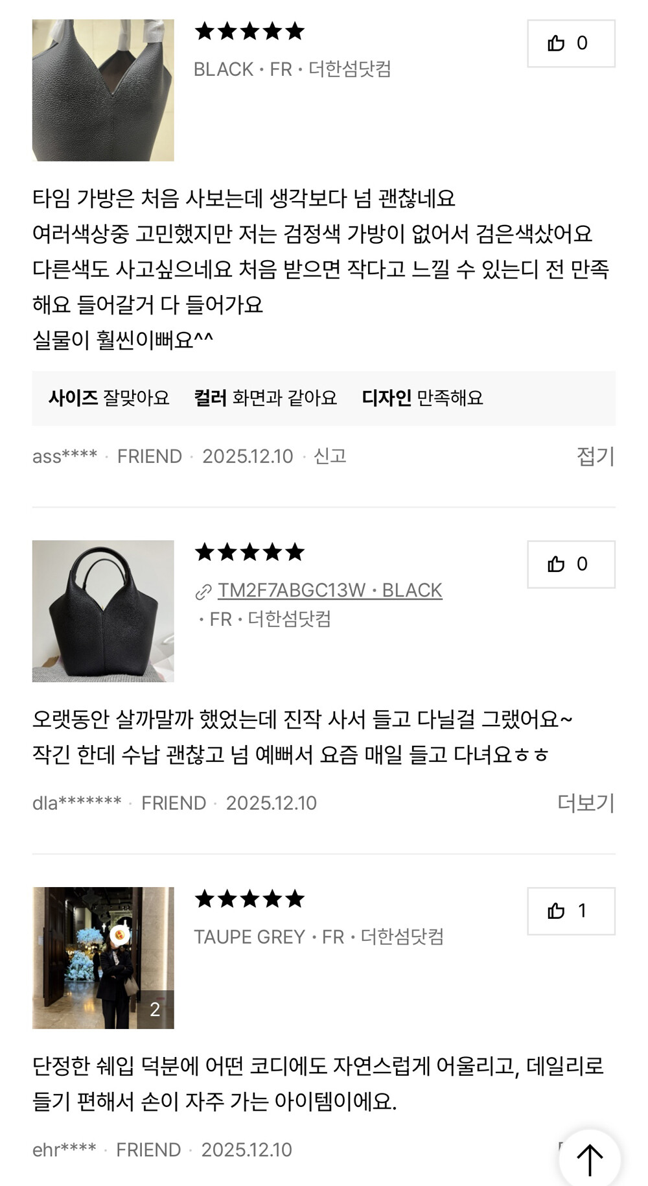
Task: Expand the second review with 더보기
Action: [586, 803]
